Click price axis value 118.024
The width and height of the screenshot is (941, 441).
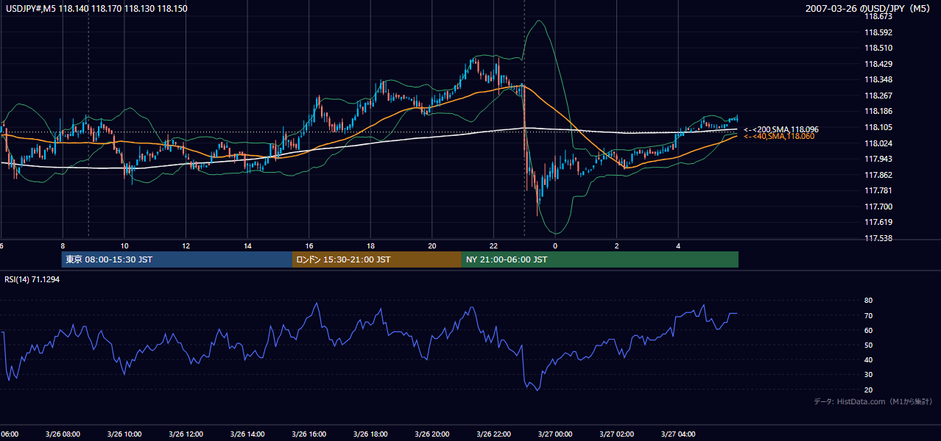point(878,143)
